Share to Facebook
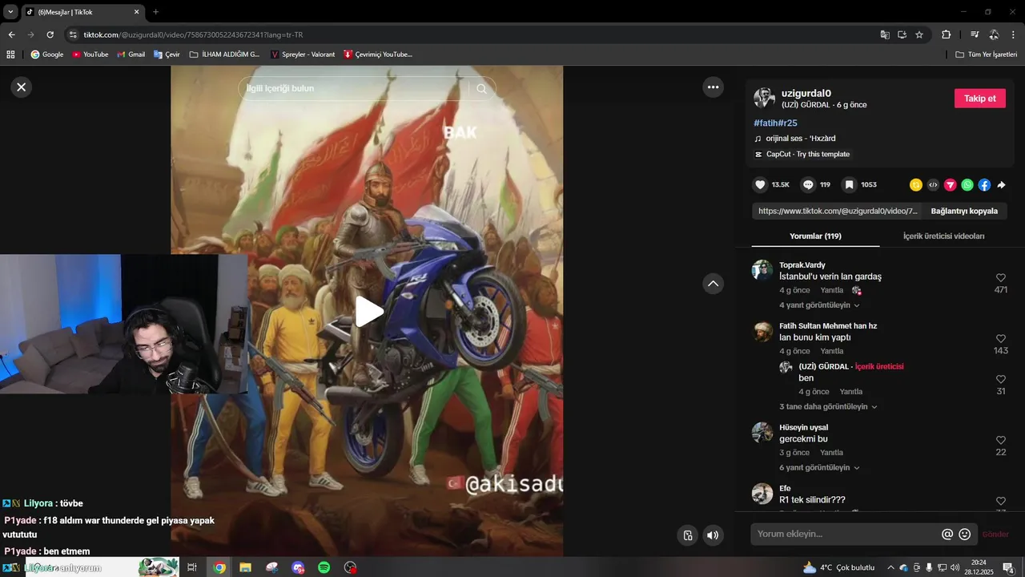1025x577 pixels. [x=984, y=185]
